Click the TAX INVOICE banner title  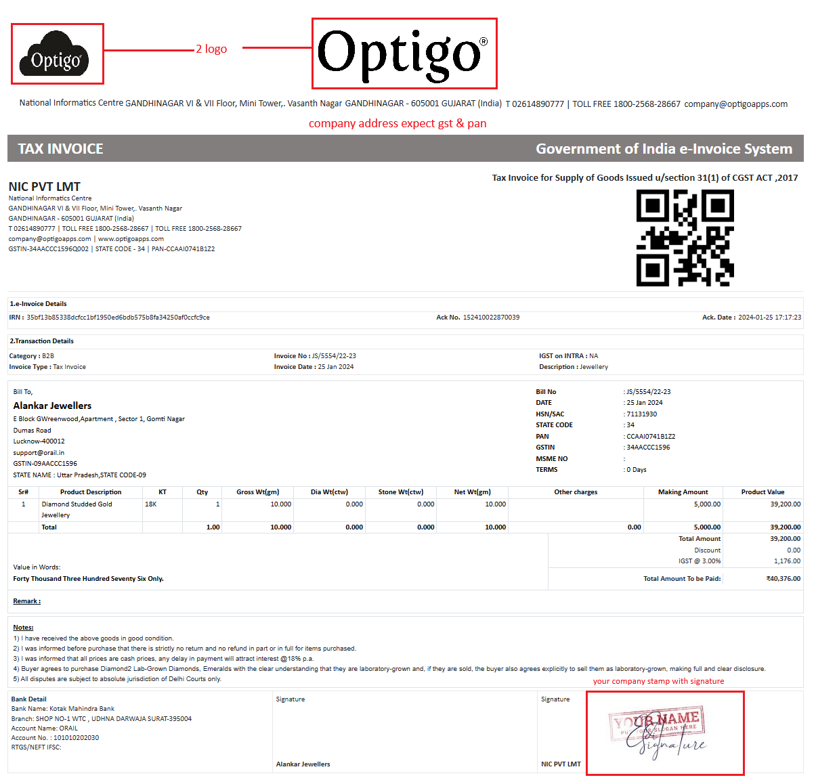[60, 149]
